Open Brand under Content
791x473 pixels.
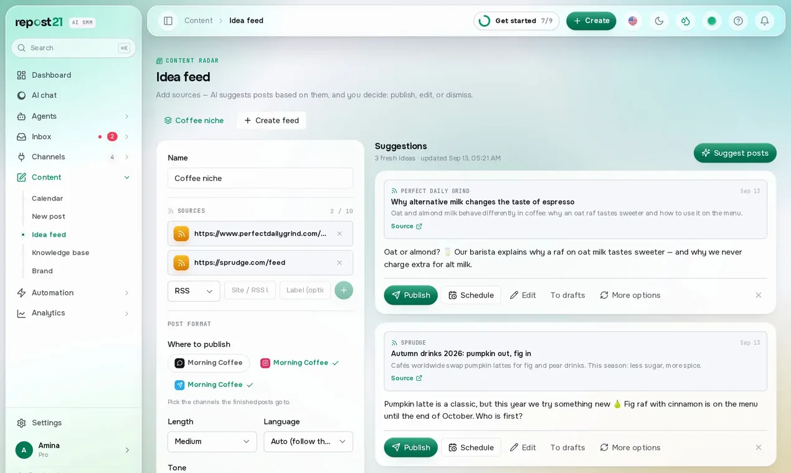point(42,271)
